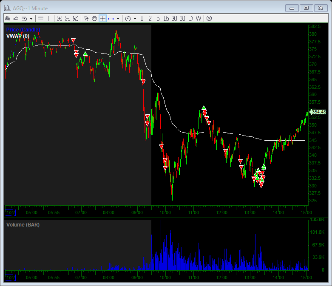
Task: Switch to 2 minute timeframe
Action: coord(150,18)
